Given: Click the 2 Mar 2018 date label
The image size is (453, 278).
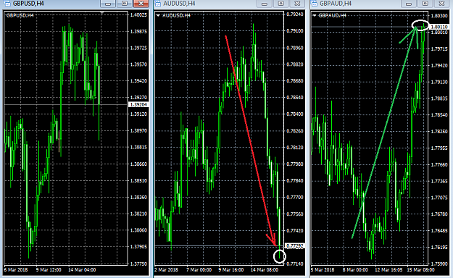Looking at the screenshot, I should 167,270.
